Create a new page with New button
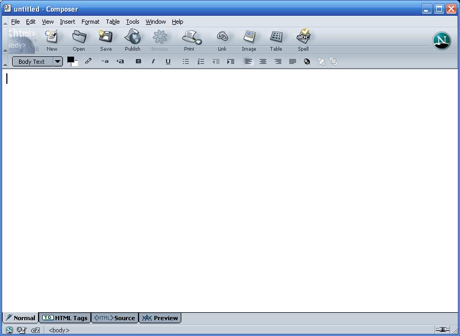 pos(52,41)
